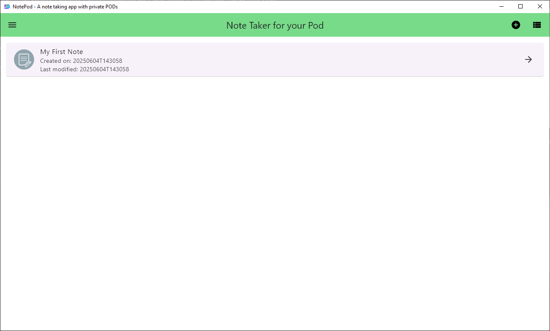Screen dimensions: 550x331
Task: Select the pencil-on-note avatar of My First Note
Action: pos(24,59)
